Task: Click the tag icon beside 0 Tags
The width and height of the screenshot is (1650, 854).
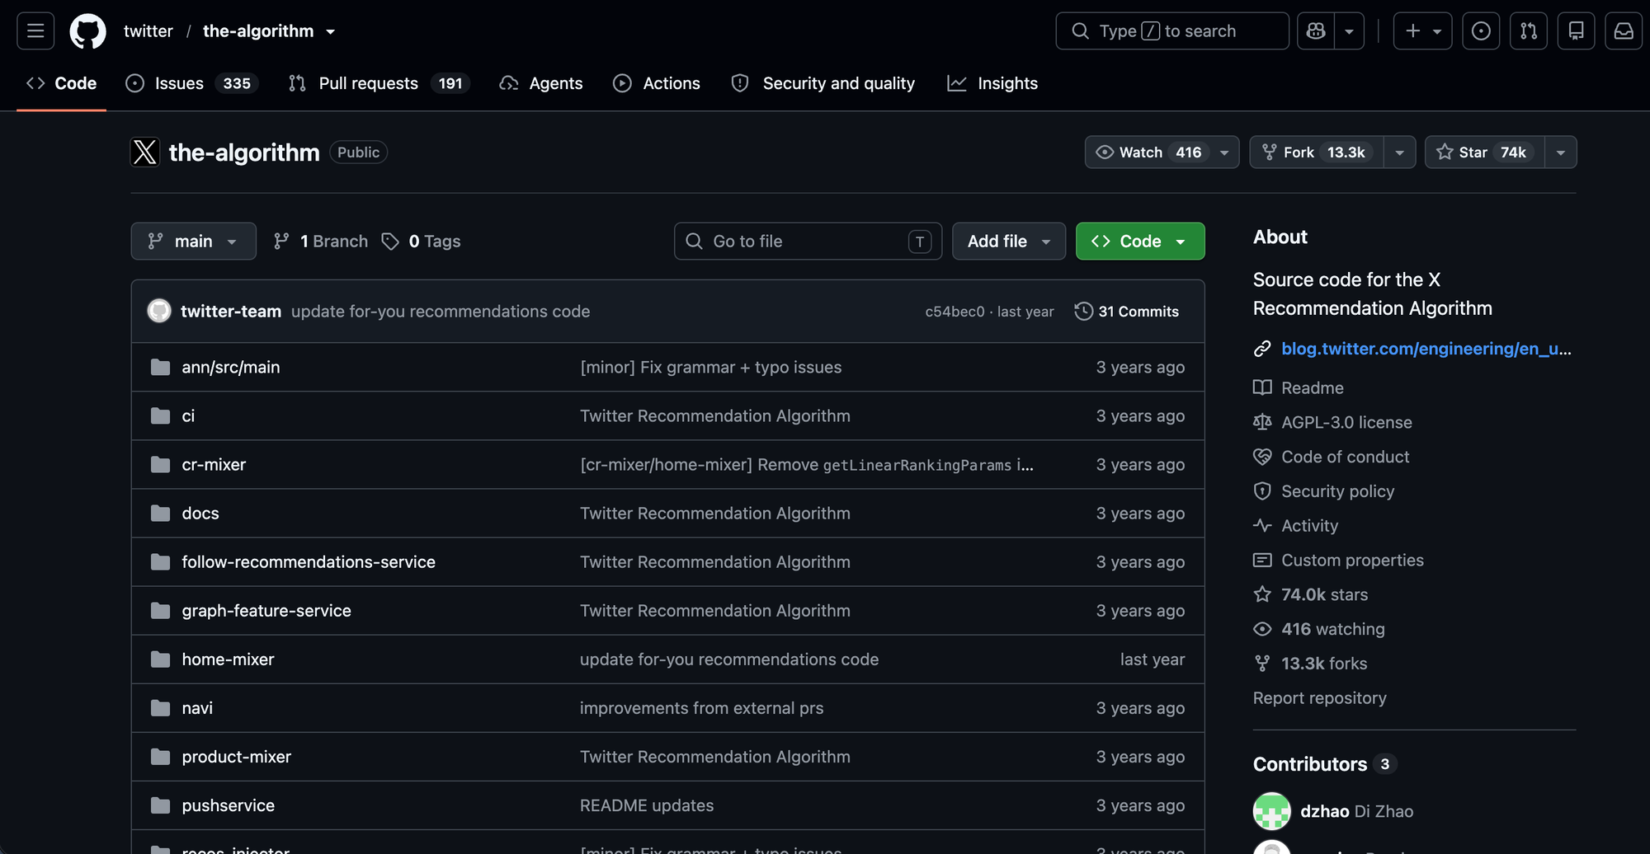Action: point(390,242)
